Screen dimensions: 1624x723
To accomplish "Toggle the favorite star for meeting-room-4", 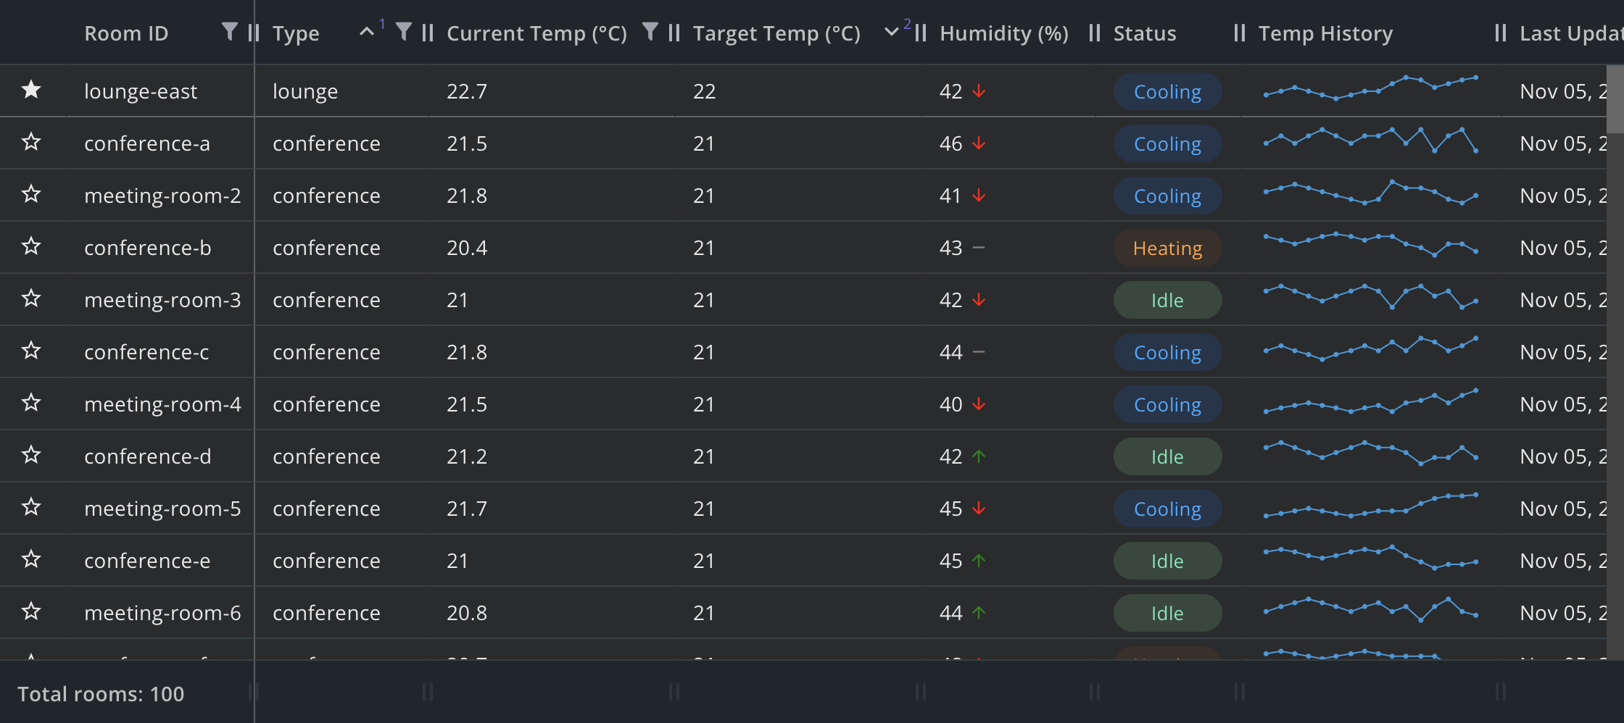I will click(x=31, y=403).
